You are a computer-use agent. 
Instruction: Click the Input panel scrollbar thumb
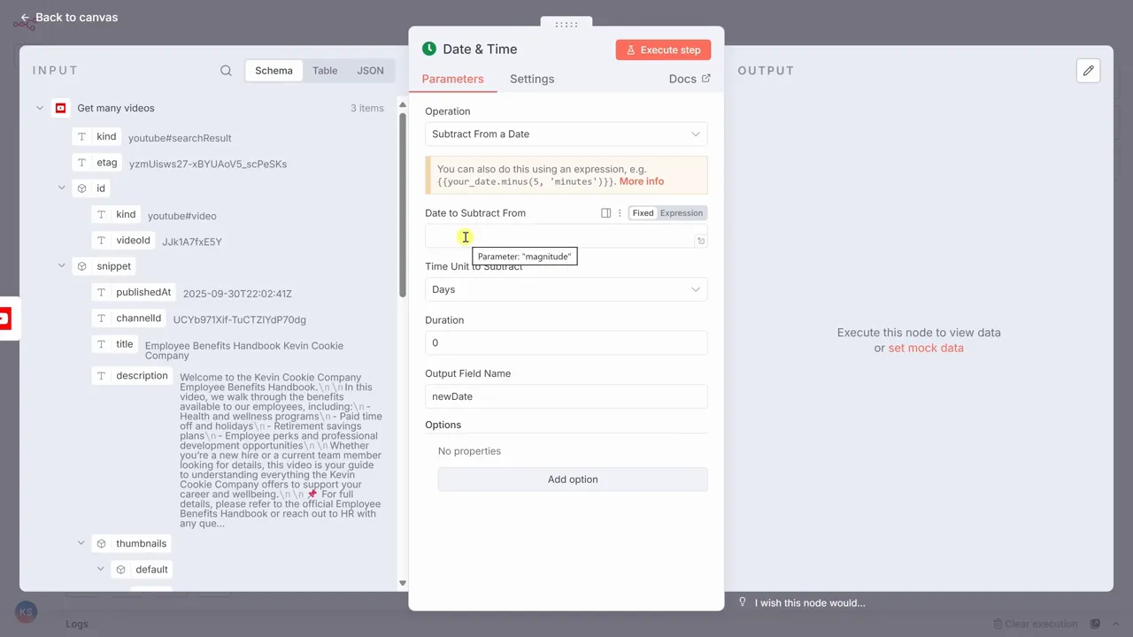(x=403, y=203)
